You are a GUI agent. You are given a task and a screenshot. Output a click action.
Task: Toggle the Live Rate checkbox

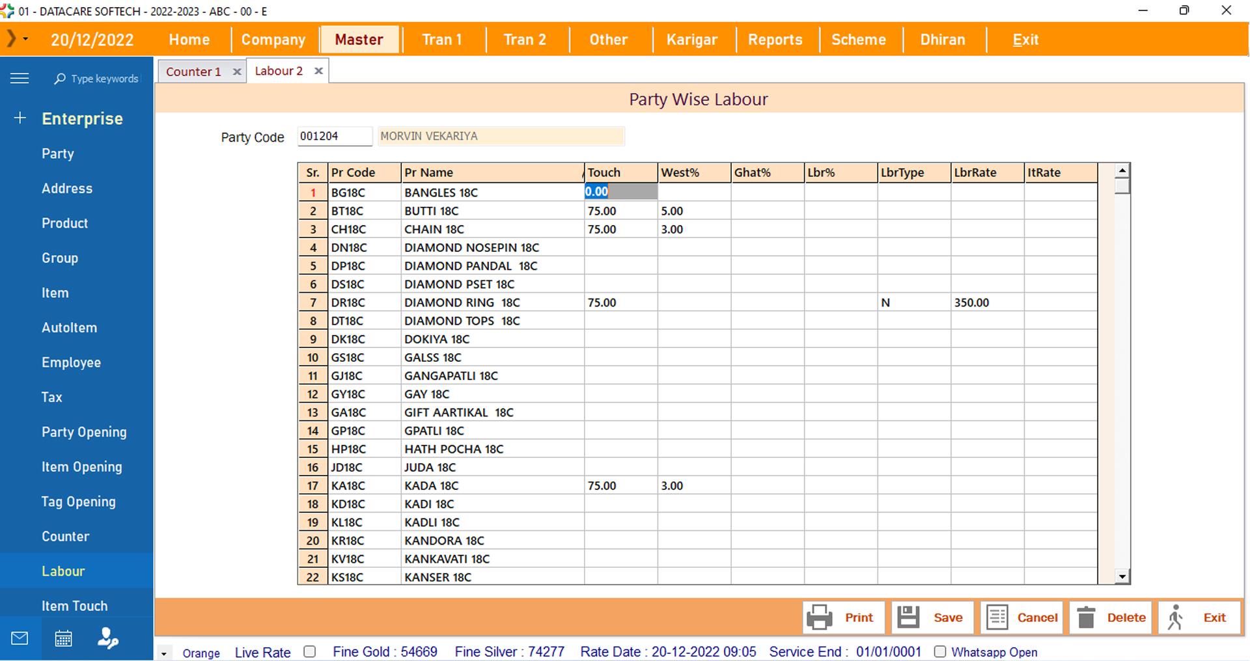click(310, 651)
